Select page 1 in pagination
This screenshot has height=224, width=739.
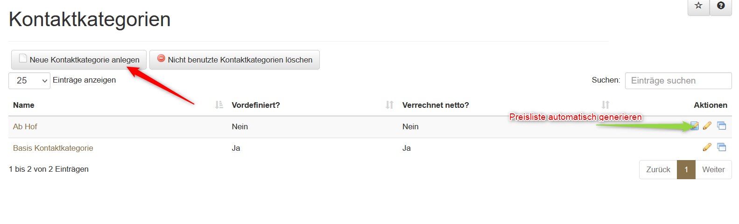(x=686, y=170)
